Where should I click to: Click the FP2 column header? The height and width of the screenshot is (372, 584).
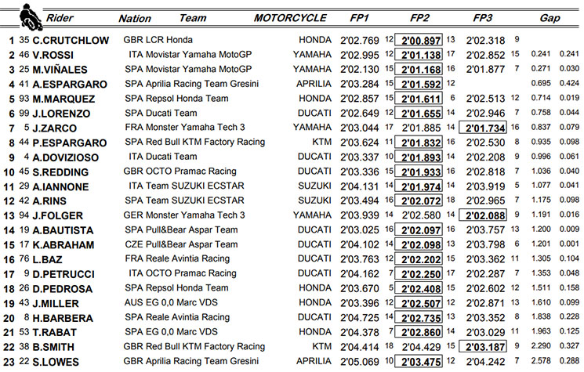pyautogui.click(x=420, y=17)
